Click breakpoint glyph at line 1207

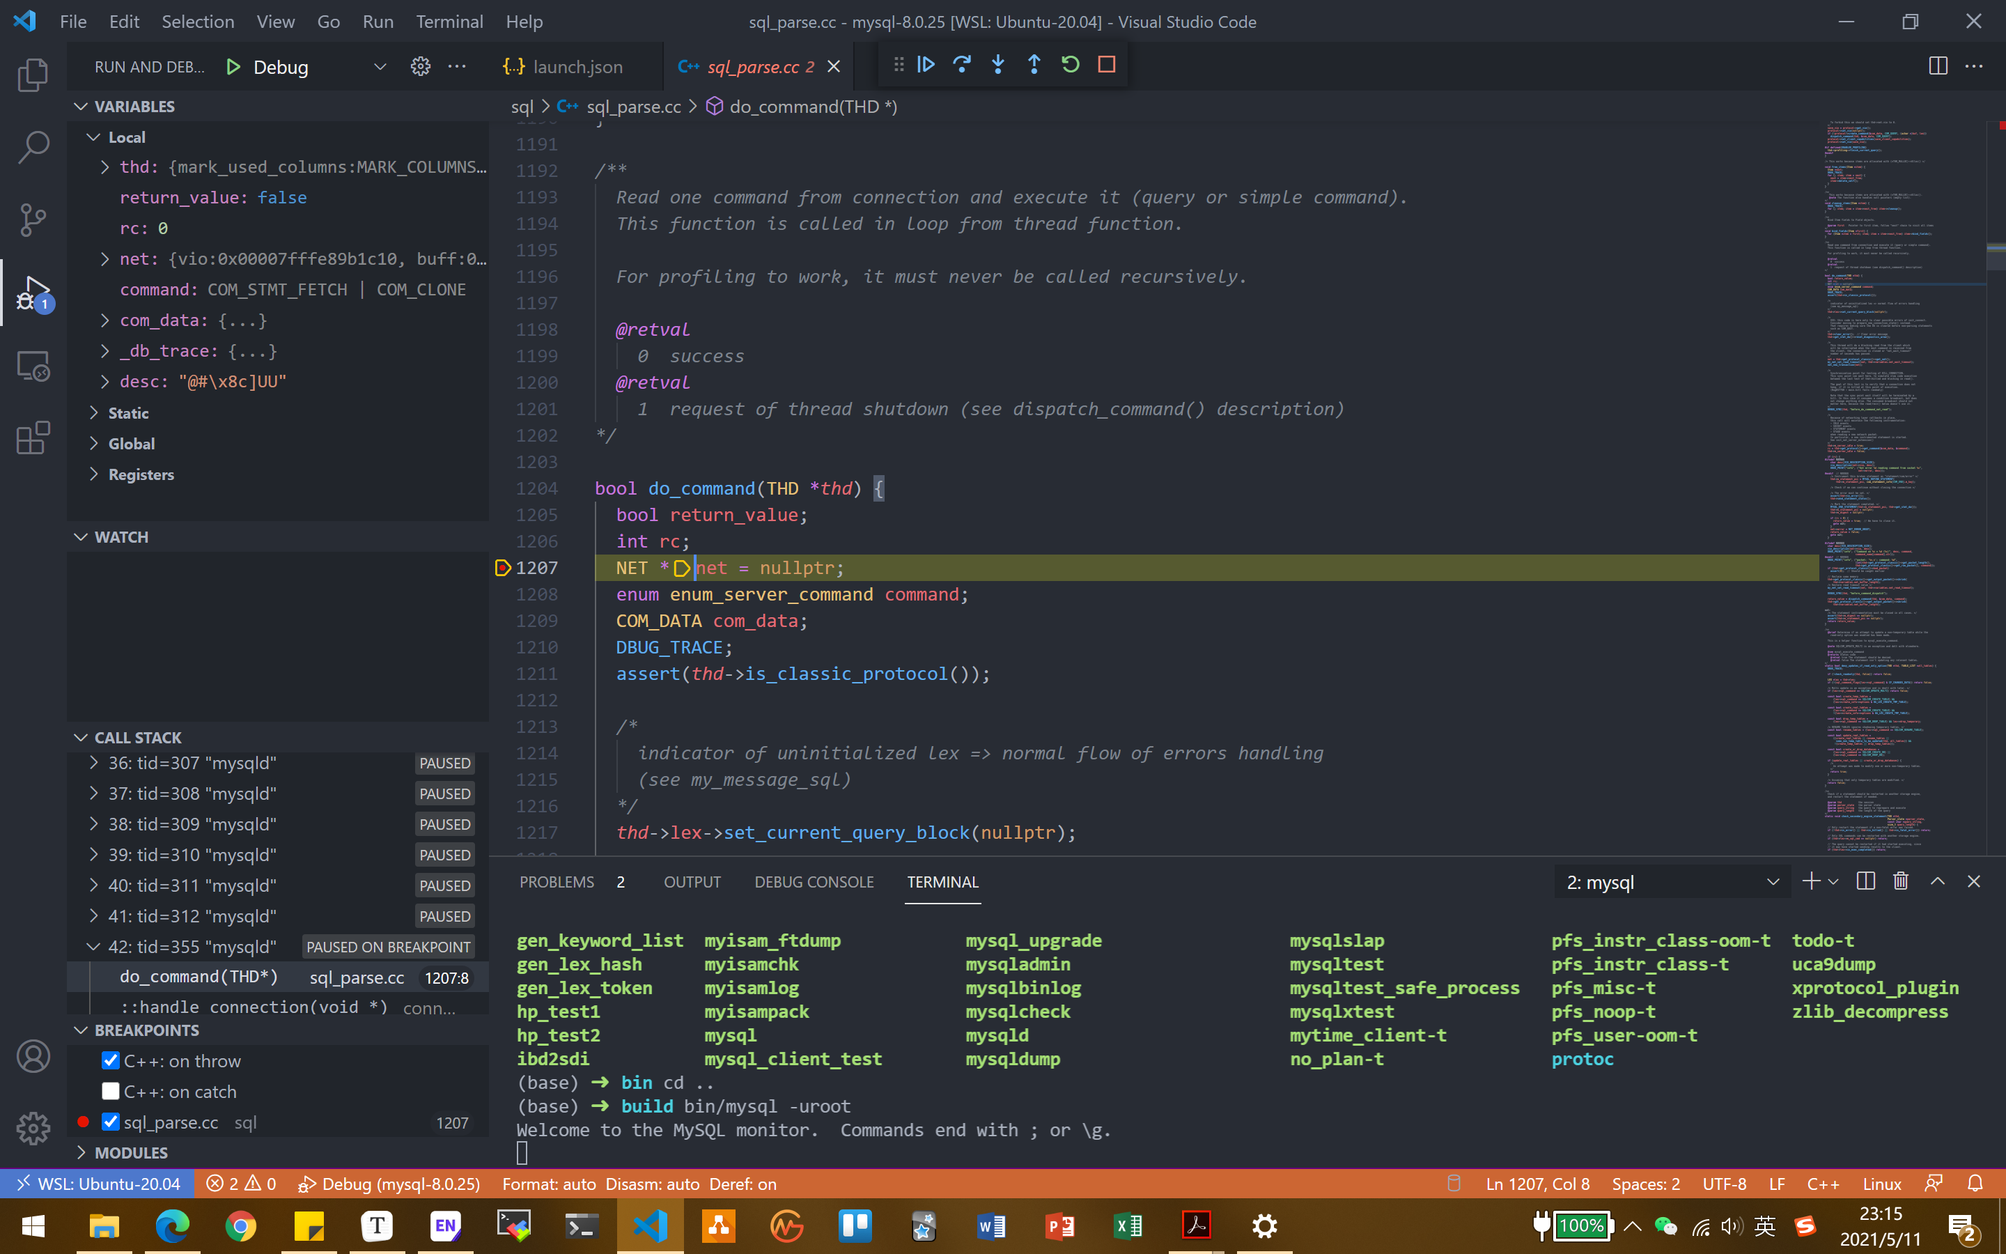tap(502, 568)
